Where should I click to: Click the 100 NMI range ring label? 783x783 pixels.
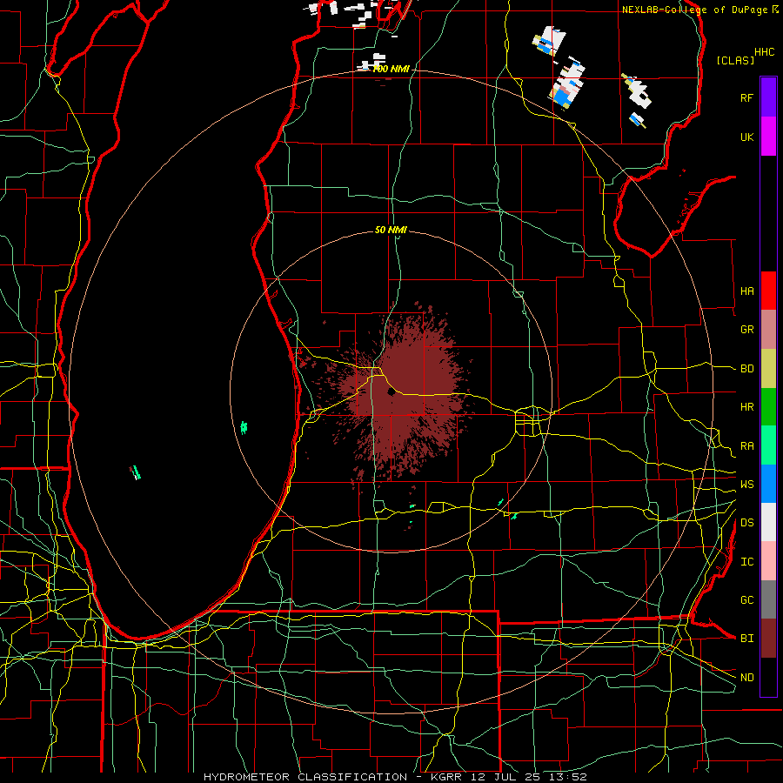(391, 69)
